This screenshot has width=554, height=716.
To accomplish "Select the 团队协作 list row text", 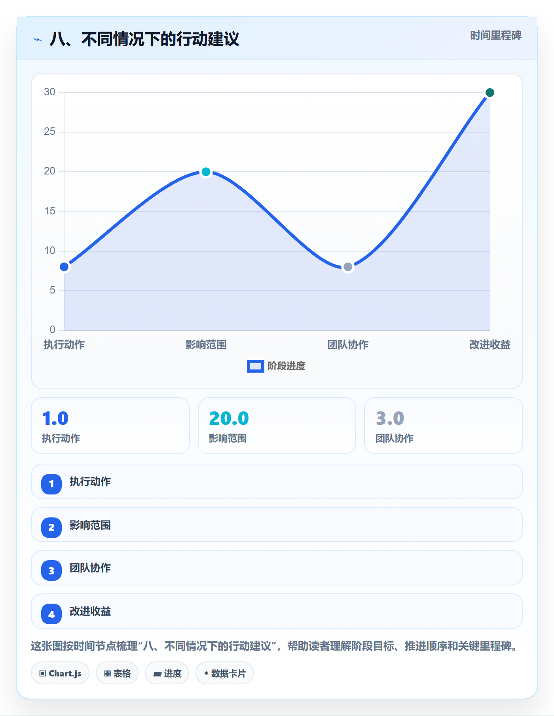I will coord(90,568).
